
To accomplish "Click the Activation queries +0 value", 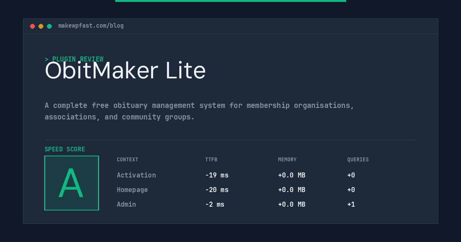I will [x=351, y=175].
